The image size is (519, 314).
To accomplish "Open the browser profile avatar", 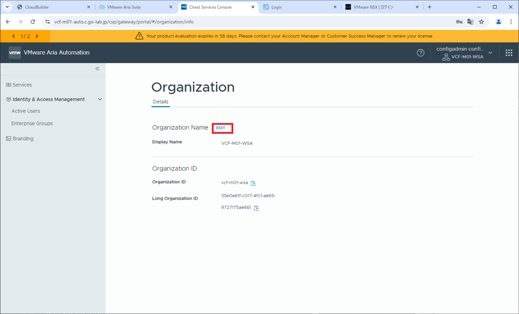I will point(499,22).
